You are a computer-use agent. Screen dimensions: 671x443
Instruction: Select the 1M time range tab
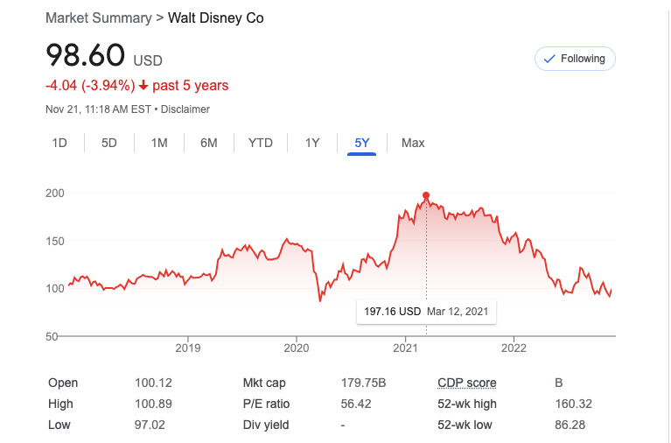click(x=159, y=143)
